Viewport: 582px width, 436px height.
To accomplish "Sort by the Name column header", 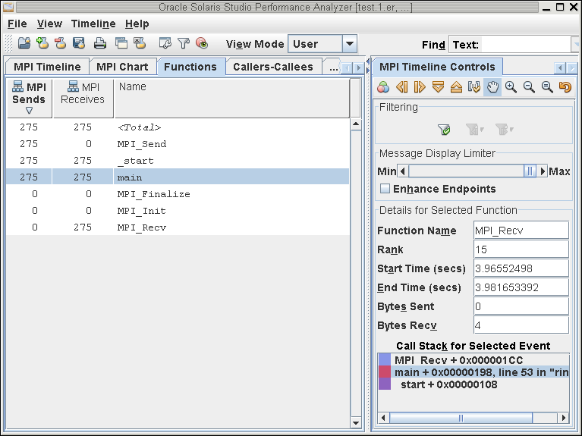I will pyautogui.click(x=231, y=99).
